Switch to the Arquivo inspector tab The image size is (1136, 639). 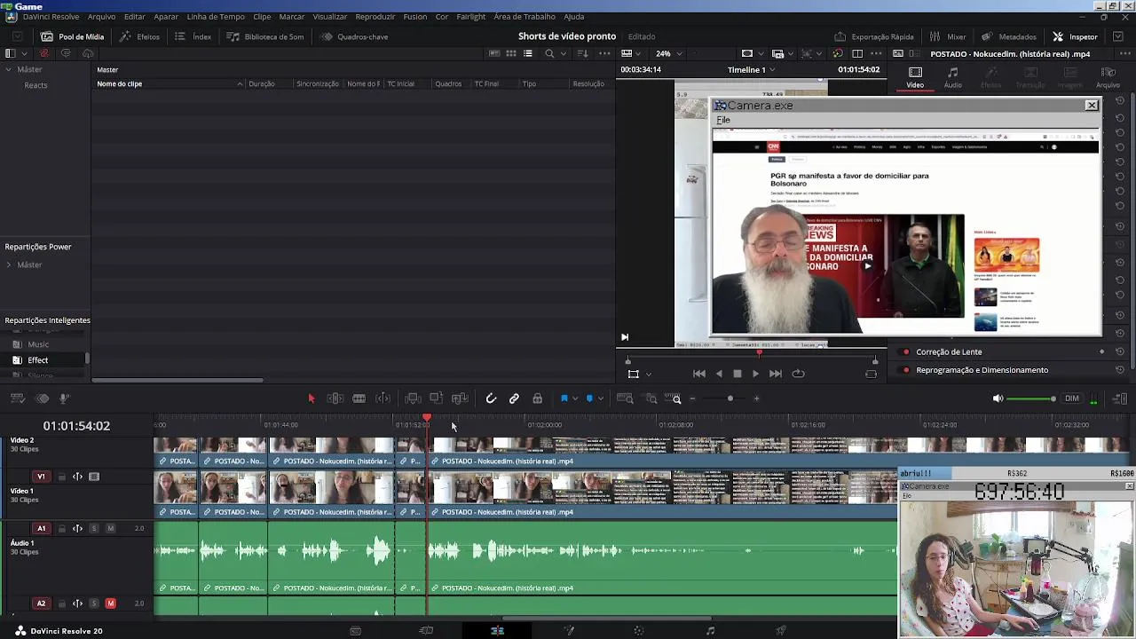click(x=1108, y=78)
